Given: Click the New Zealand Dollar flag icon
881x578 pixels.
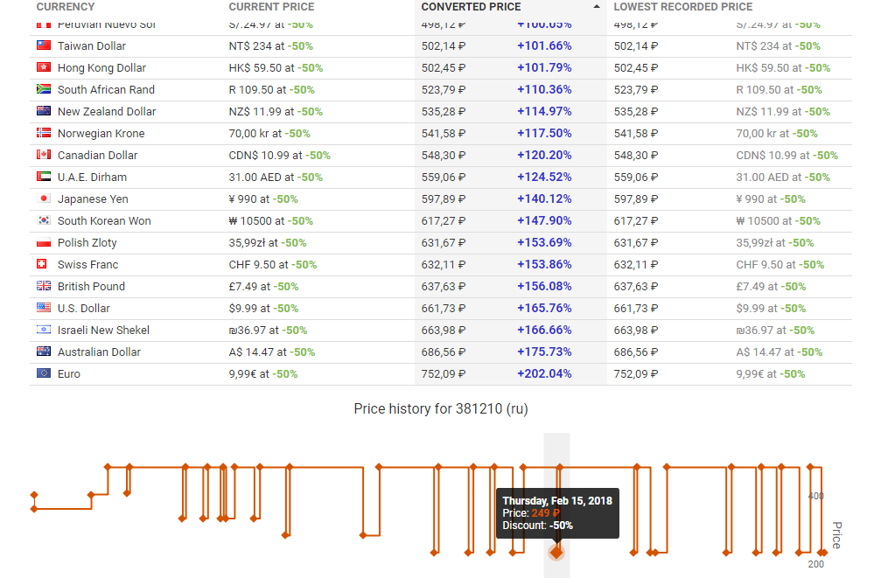Looking at the screenshot, I should pyautogui.click(x=44, y=111).
